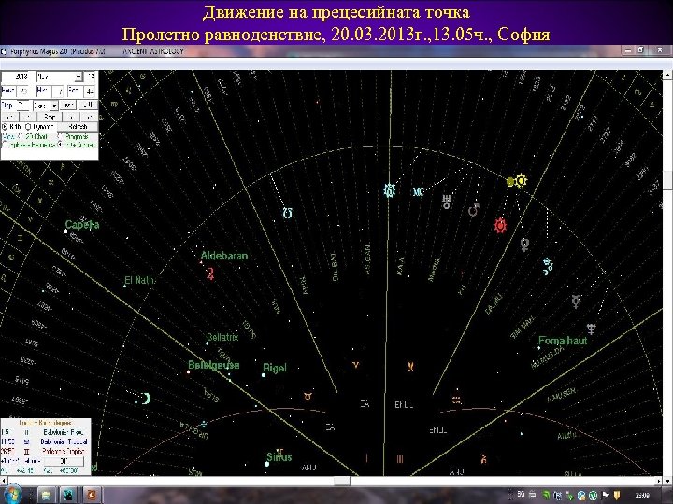Click the horizontal scrollbar left arrow

(4, 482)
